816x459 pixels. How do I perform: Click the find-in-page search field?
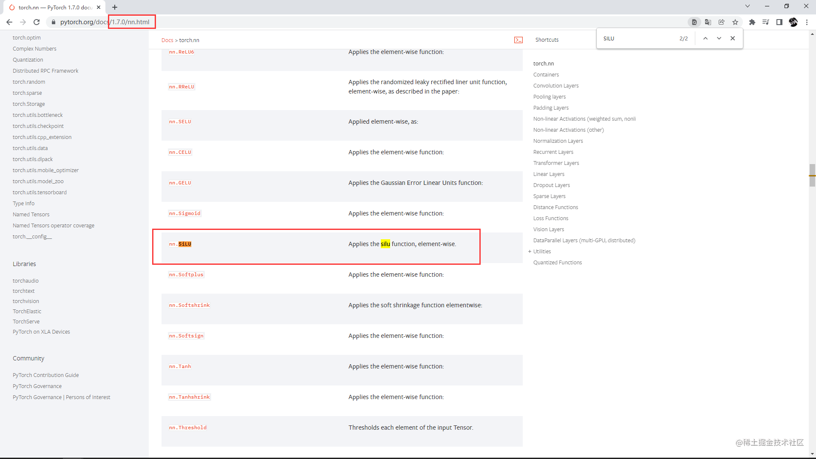tap(637, 38)
